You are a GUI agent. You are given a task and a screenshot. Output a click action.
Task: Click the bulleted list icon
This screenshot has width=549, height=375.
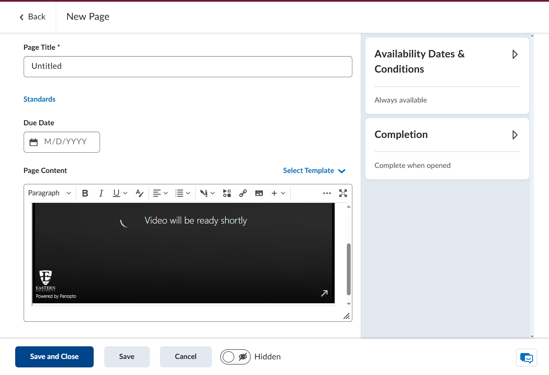coord(179,193)
